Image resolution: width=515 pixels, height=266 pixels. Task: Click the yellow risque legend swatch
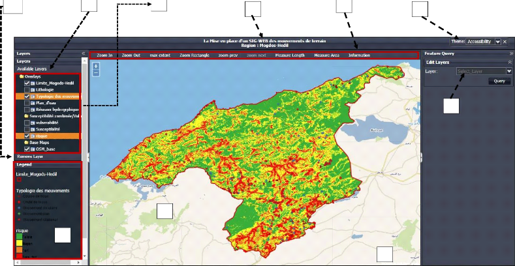(19, 243)
